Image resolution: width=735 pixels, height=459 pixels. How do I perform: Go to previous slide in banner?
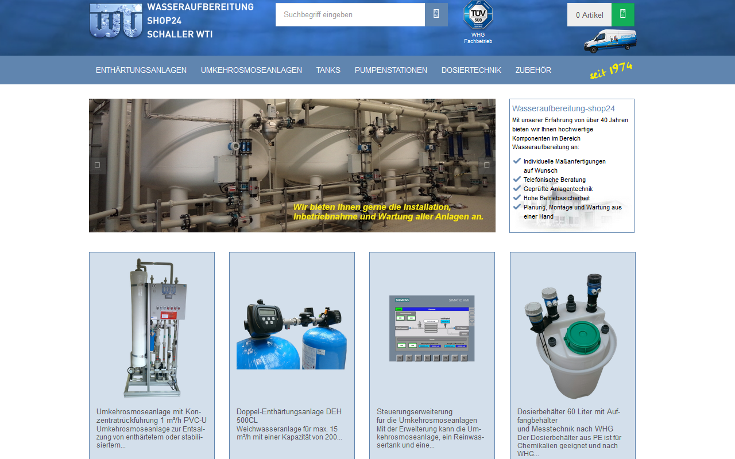click(97, 165)
